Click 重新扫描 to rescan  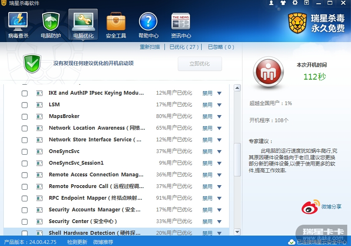pos(150,47)
